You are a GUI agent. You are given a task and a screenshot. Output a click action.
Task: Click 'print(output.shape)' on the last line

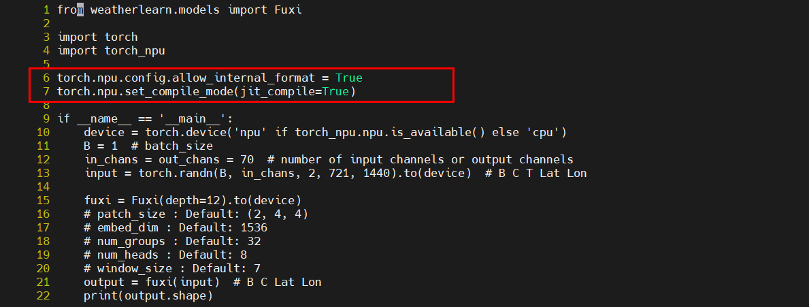(x=148, y=295)
